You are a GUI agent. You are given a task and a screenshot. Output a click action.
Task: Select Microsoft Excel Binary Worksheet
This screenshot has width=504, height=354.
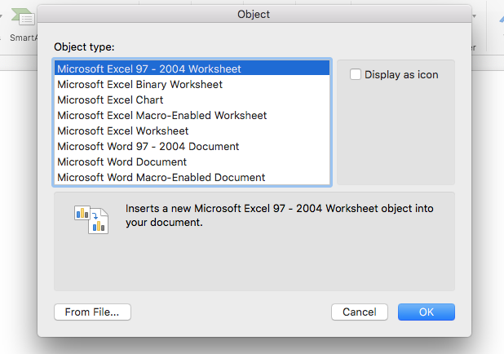click(192, 85)
